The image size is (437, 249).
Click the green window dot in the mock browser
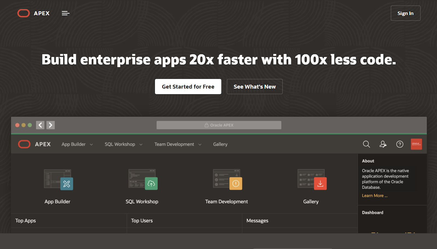[x=30, y=125]
